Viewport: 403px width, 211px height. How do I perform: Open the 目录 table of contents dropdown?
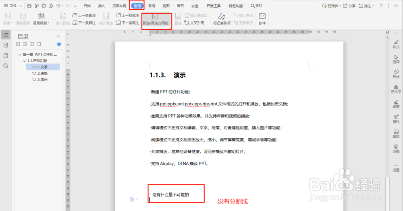tap(7, 19)
